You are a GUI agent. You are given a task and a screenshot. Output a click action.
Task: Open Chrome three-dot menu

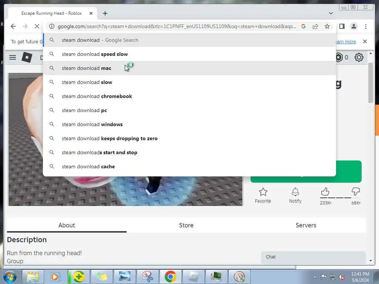point(366,26)
